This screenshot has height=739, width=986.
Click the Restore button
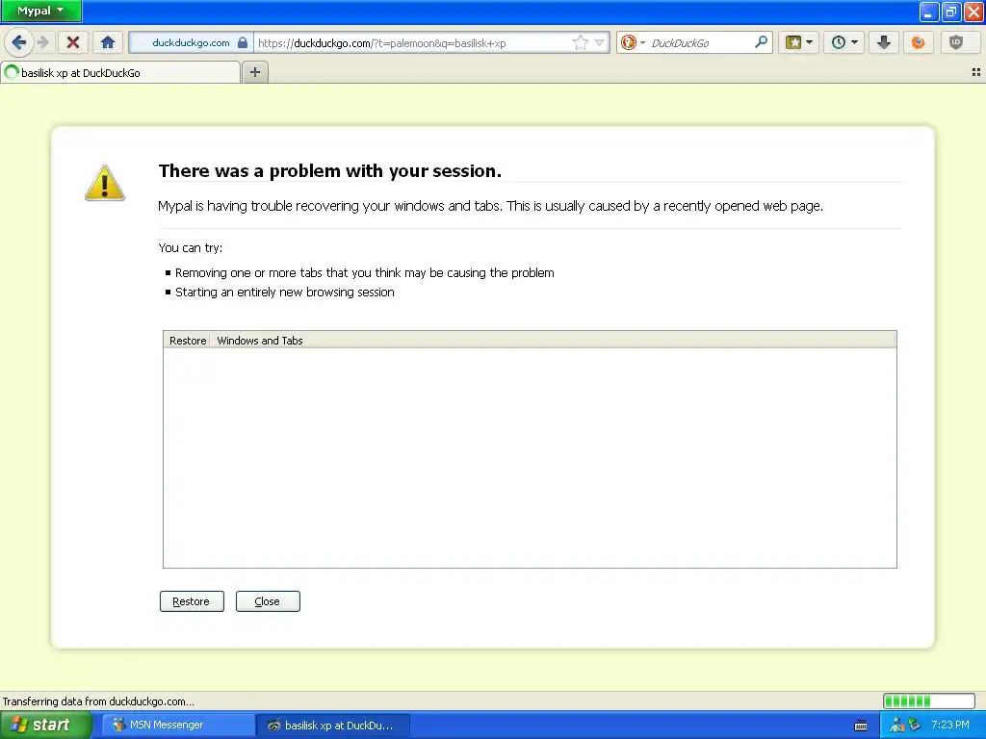pyautogui.click(x=192, y=601)
